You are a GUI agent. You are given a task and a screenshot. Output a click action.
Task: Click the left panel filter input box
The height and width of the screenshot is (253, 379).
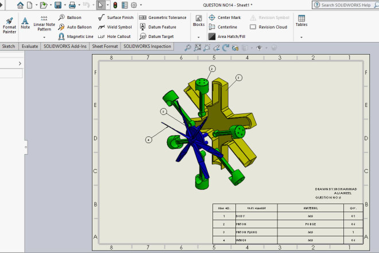11,73
